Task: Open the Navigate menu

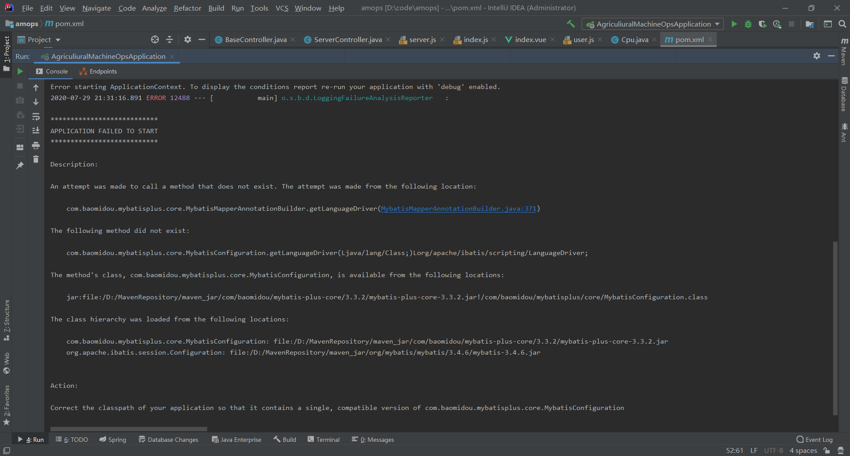Action: coord(97,8)
